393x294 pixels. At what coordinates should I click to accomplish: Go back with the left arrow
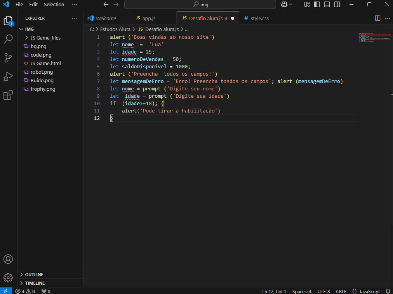(x=106, y=5)
